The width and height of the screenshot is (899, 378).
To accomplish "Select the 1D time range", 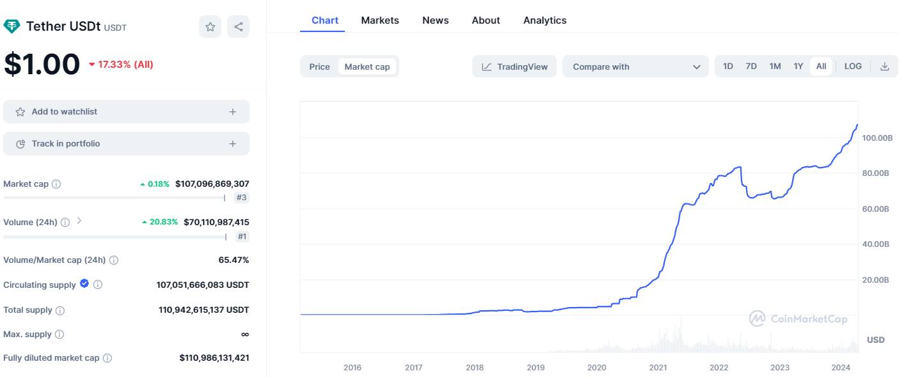I will coord(728,67).
